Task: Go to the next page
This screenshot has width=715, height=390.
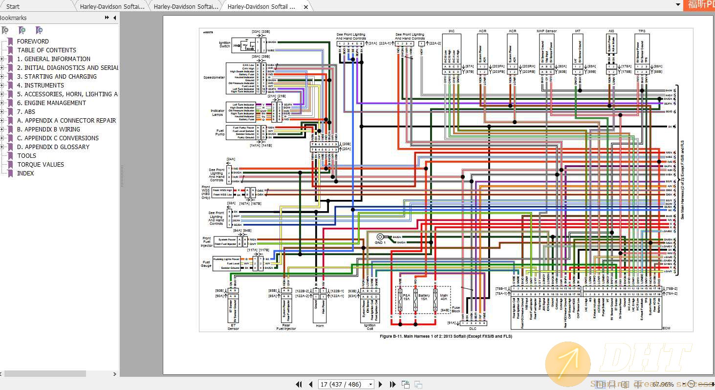Action: pos(380,384)
